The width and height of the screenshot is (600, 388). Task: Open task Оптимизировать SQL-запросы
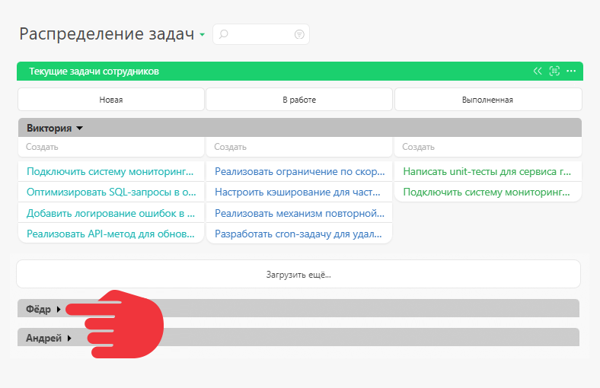tap(111, 192)
